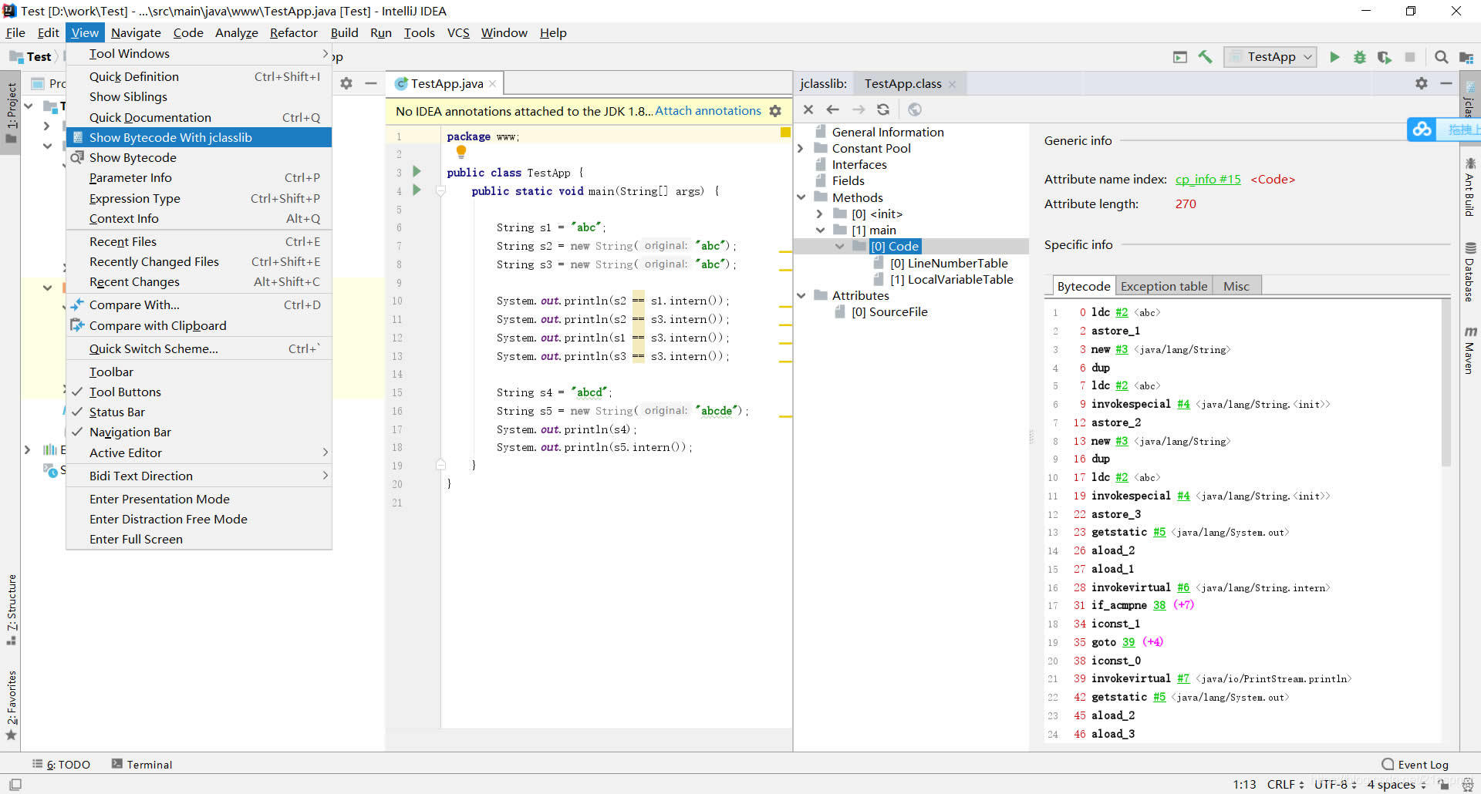This screenshot has width=1481, height=794.
Task: Open the Terminal tool window button
Action: point(142,764)
